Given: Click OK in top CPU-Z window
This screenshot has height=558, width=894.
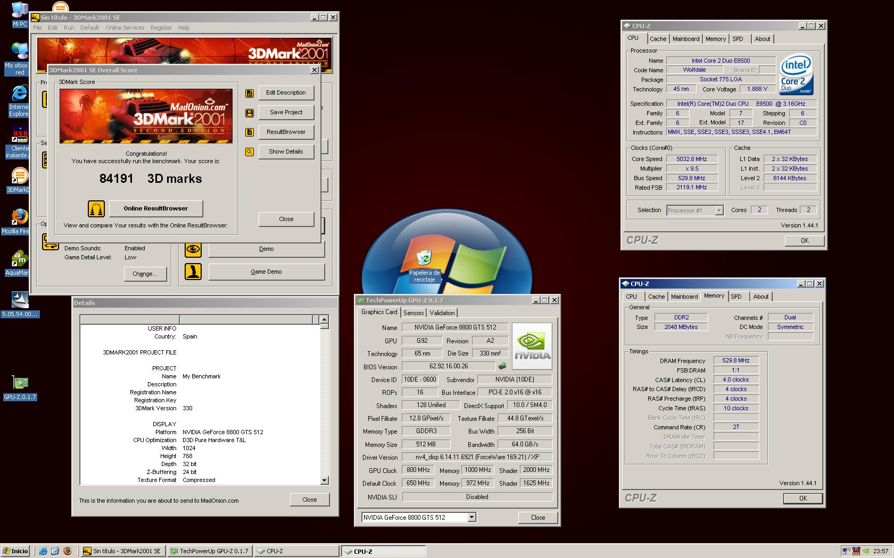Looking at the screenshot, I should point(805,241).
